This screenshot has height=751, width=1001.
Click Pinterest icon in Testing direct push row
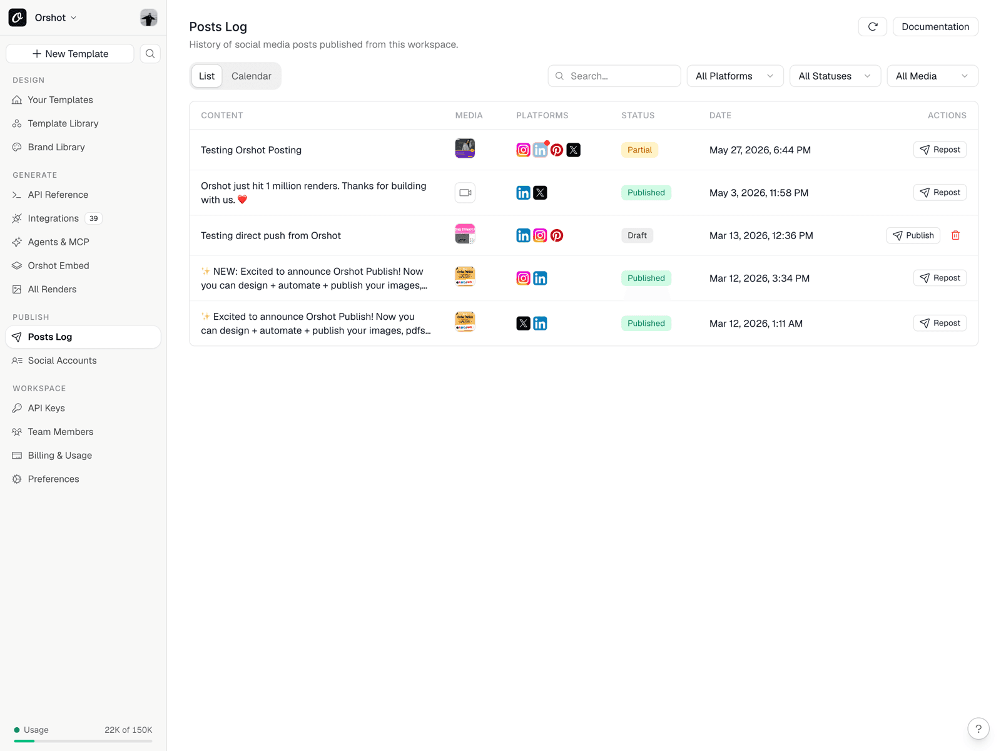tap(557, 235)
